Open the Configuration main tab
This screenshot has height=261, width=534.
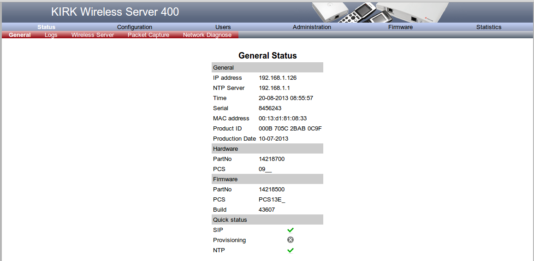[135, 27]
